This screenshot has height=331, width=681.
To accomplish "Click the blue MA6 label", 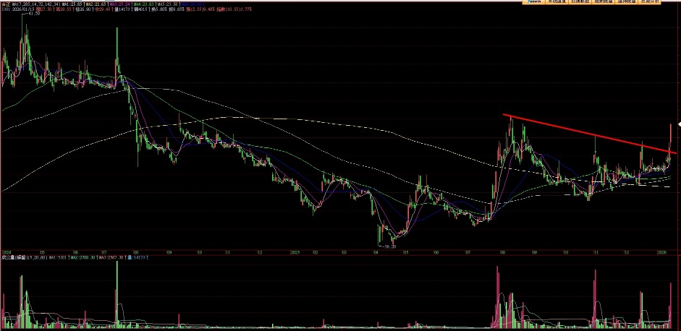I will point(192,4).
